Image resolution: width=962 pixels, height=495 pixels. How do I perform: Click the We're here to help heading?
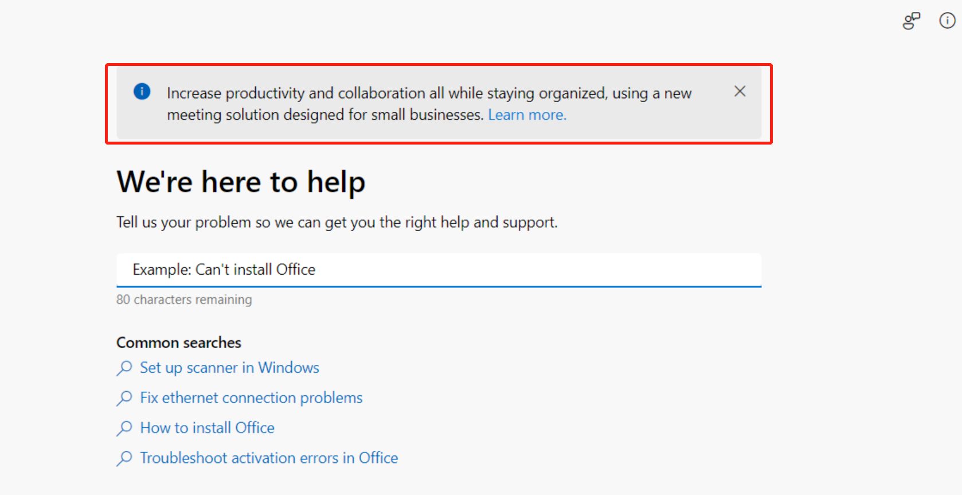(241, 182)
